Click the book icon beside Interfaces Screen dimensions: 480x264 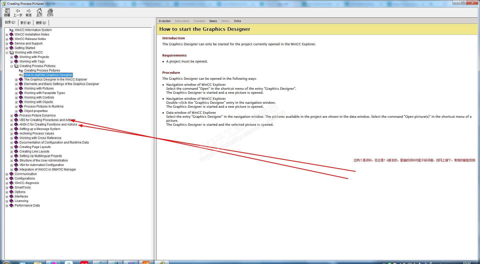(11, 196)
